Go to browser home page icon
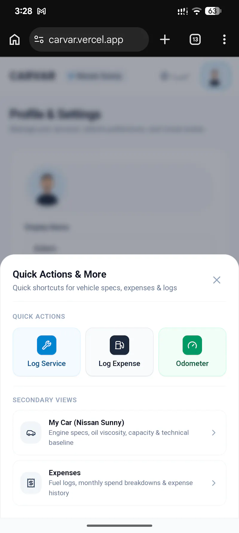 click(x=15, y=40)
